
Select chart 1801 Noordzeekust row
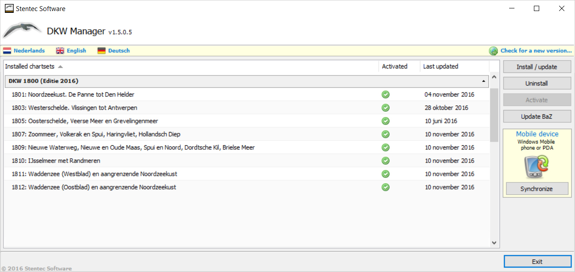pyautogui.click(x=247, y=94)
